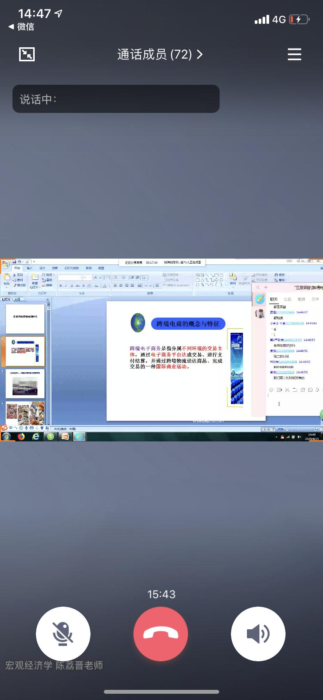Toggle the microphone mute button
Image resolution: width=323 pixels, height=700 pixels.
(x=63, y=634)
